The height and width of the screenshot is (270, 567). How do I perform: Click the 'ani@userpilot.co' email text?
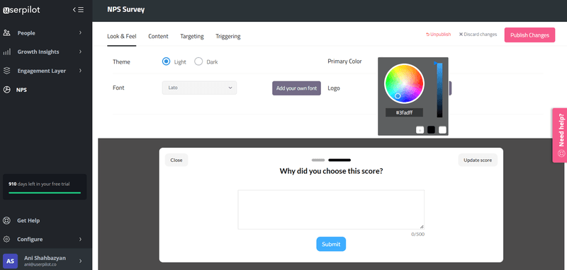(x=40, y=264)
